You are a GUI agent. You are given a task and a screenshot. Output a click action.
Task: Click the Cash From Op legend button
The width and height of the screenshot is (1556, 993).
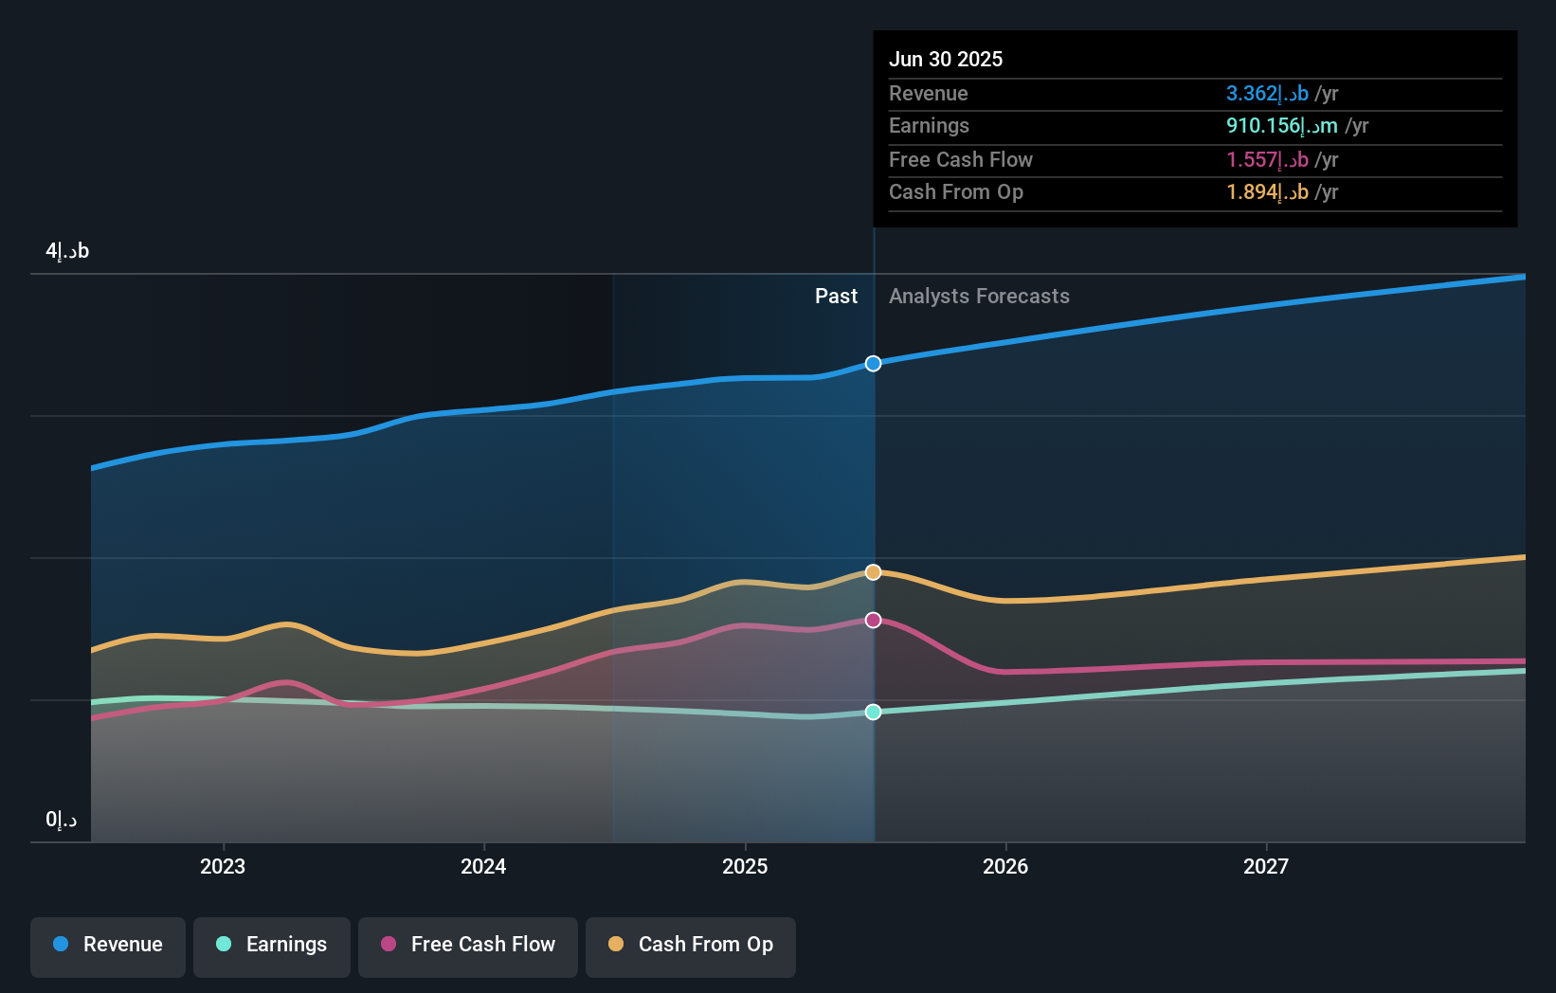(691, 945)
